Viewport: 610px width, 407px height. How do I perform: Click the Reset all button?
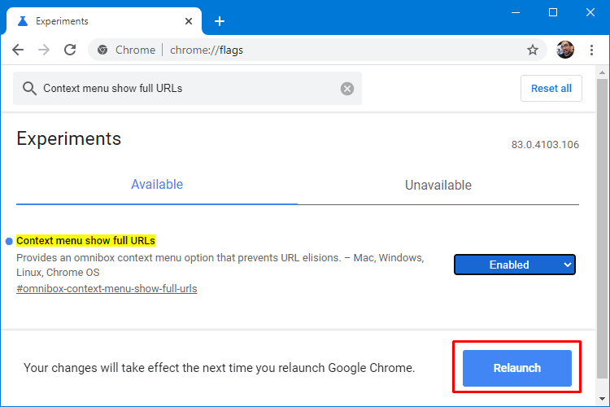pos(551,89)
